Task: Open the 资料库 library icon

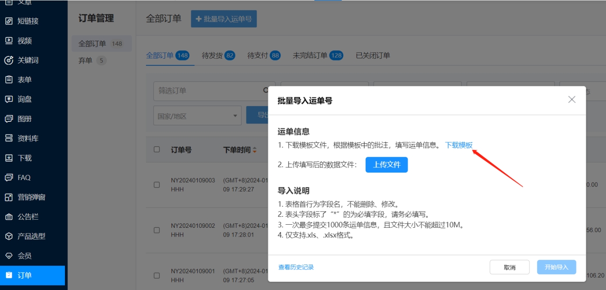Action: pos(9,138)
